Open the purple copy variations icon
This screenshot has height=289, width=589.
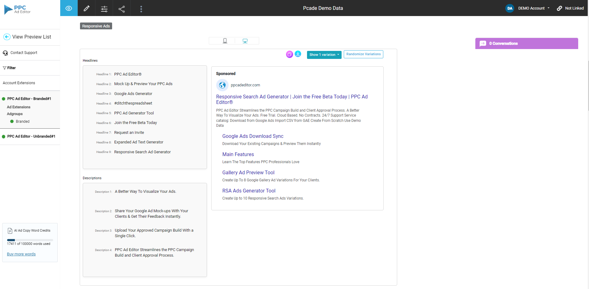point(289,54)
